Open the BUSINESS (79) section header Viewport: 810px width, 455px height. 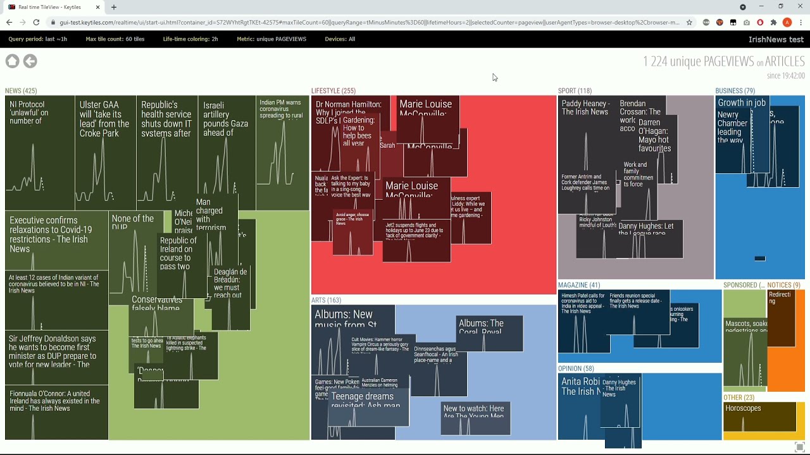[735, 91]
